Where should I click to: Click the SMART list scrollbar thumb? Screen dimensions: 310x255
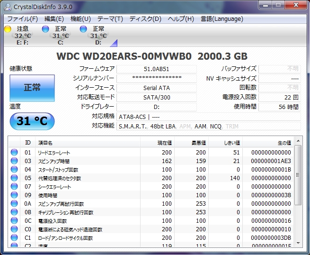pyautogui.click(x=298, y=175)
